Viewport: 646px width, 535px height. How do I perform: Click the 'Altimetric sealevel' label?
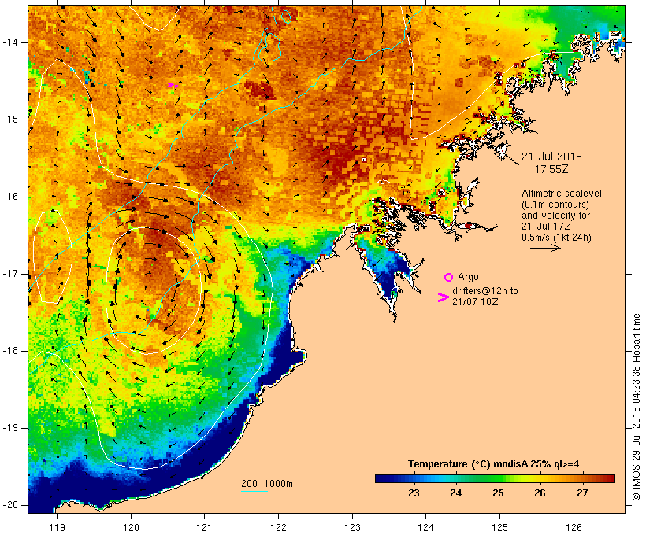[x=562, y=194]
